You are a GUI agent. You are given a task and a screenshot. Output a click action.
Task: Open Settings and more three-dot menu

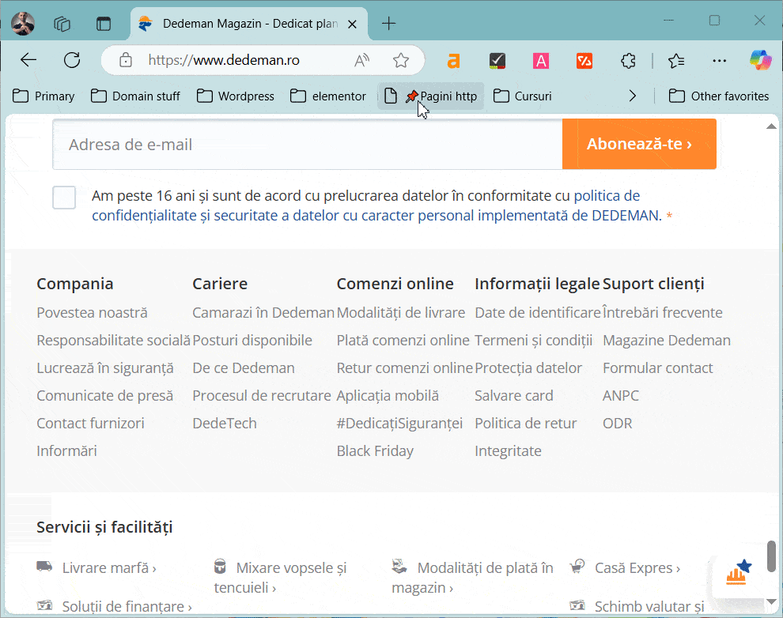[x=719, y=60]
